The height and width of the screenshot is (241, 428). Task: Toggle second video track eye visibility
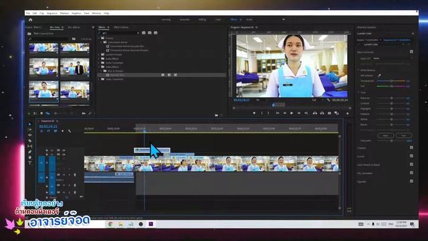pyautogui.click(x=64, y=155)
